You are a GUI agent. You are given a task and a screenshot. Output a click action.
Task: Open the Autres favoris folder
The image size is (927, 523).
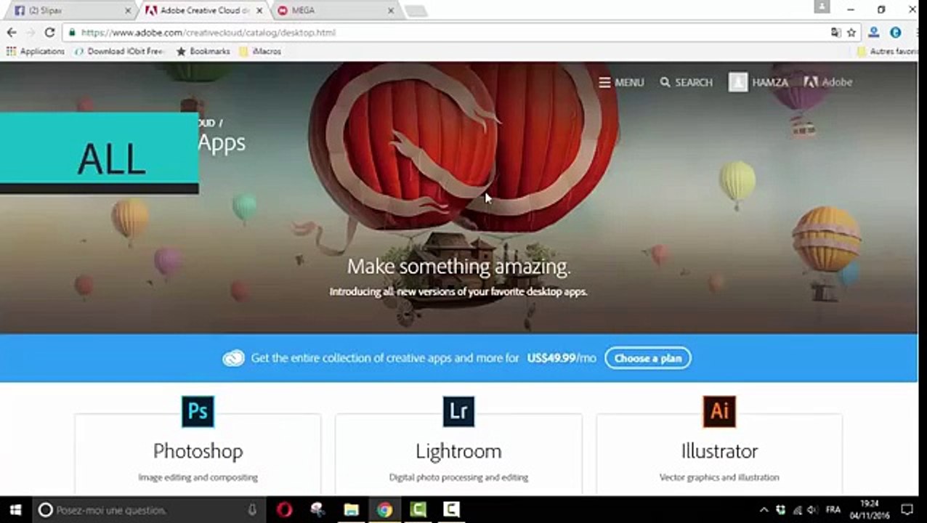point(887,52)
